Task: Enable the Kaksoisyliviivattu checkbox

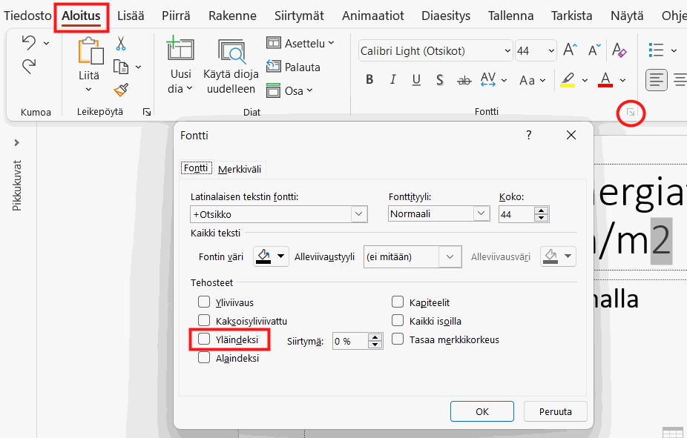Action: pos(204,320)
